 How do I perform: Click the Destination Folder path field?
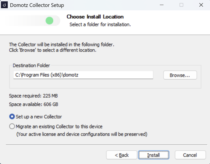point(83,75)
